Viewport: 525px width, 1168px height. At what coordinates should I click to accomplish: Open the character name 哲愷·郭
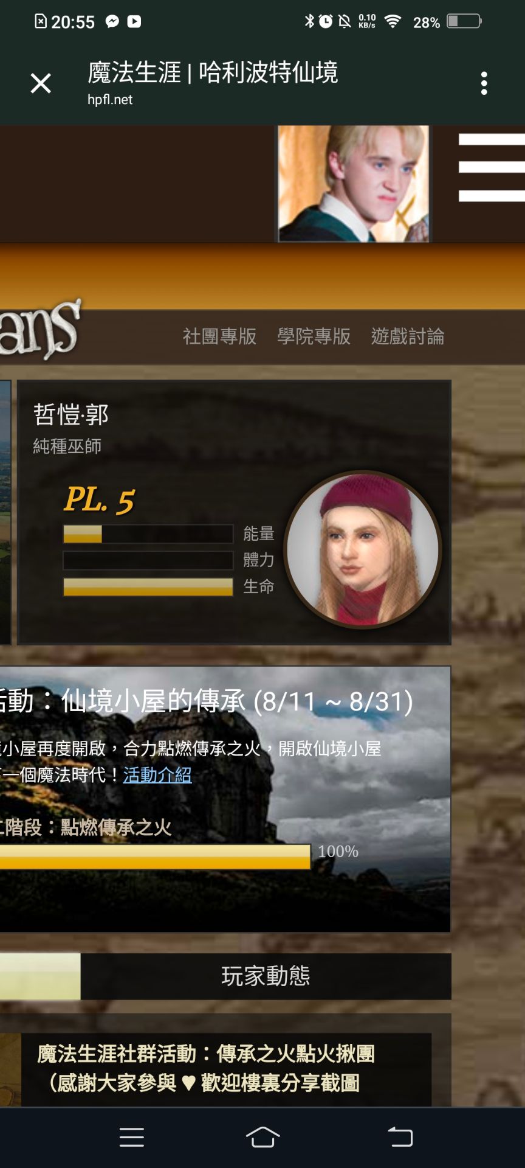[x=71, y=414]
